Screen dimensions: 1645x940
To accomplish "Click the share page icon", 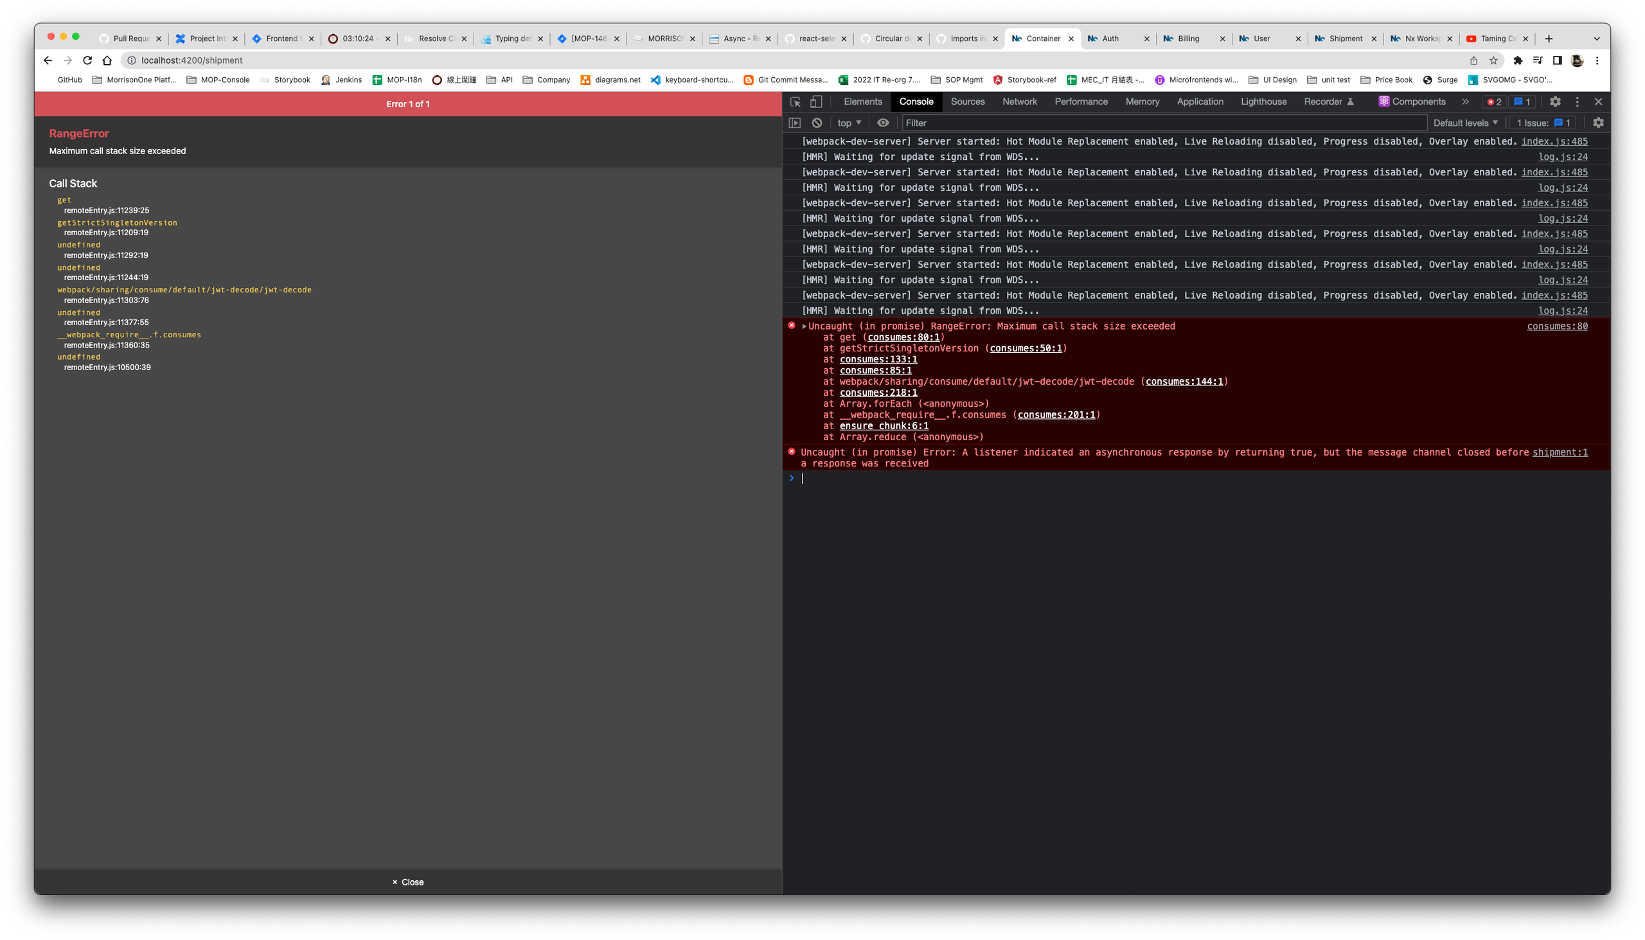I will click(x=1473, y=60).
